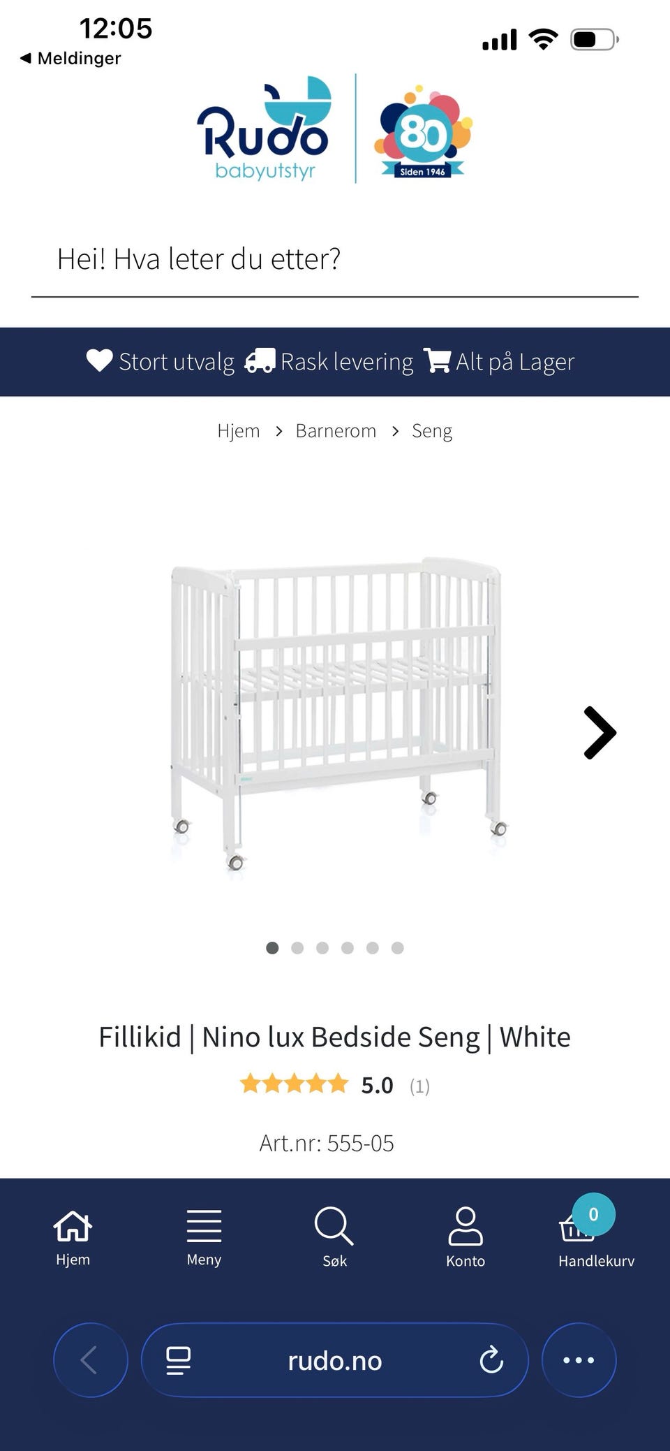
Task: Return to Meldinger app
Action: click(70, 58)
